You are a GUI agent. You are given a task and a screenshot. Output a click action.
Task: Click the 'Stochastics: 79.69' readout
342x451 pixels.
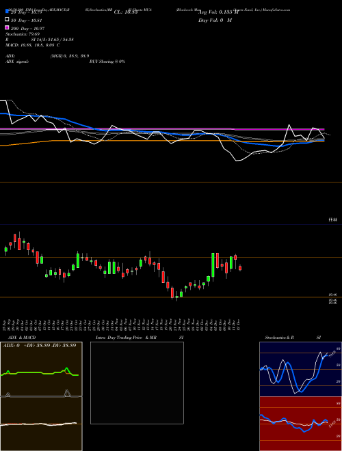point(23,34)
